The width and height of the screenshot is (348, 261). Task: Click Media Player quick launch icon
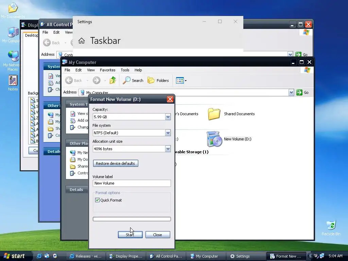55,256
